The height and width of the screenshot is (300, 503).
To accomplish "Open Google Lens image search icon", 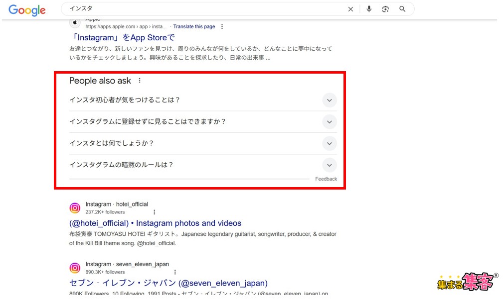I will (385, 9).
